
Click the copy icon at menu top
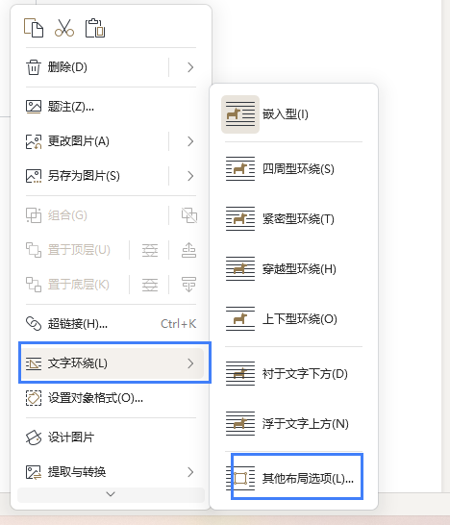point(34,28)
